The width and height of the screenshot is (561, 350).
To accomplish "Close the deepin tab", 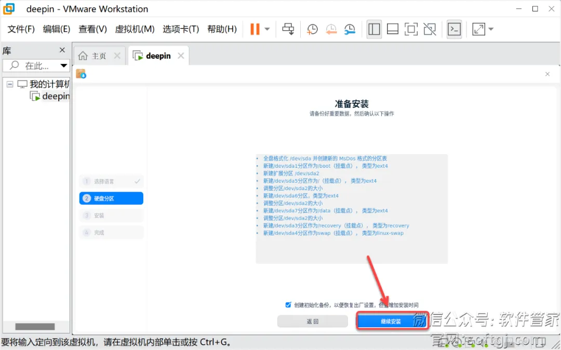I will tap(181, 56).
